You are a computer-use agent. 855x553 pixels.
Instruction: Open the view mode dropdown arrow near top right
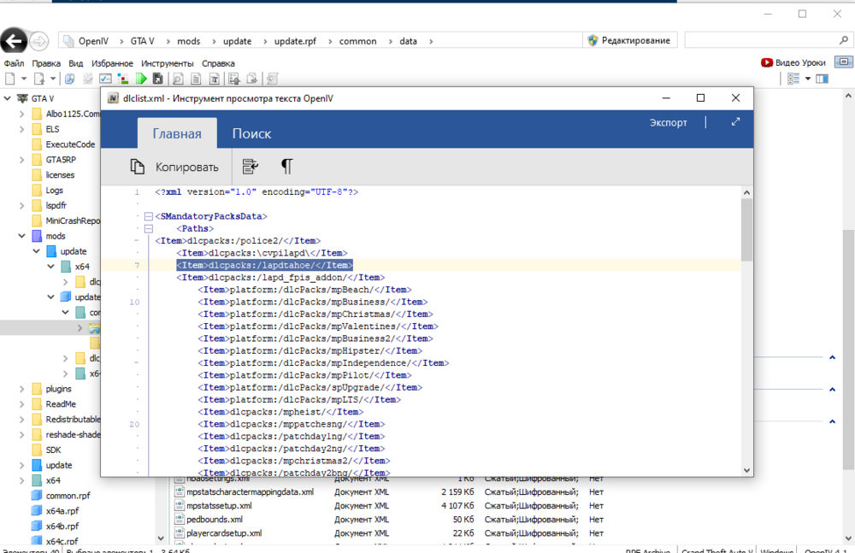[x=807, y=79]
